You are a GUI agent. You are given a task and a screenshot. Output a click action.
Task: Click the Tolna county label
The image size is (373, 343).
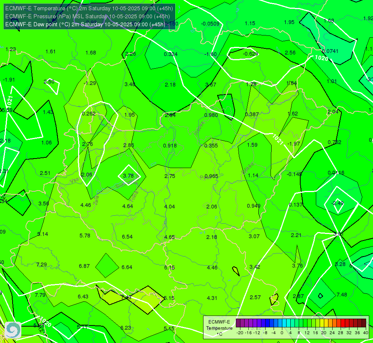pos(134,197)
